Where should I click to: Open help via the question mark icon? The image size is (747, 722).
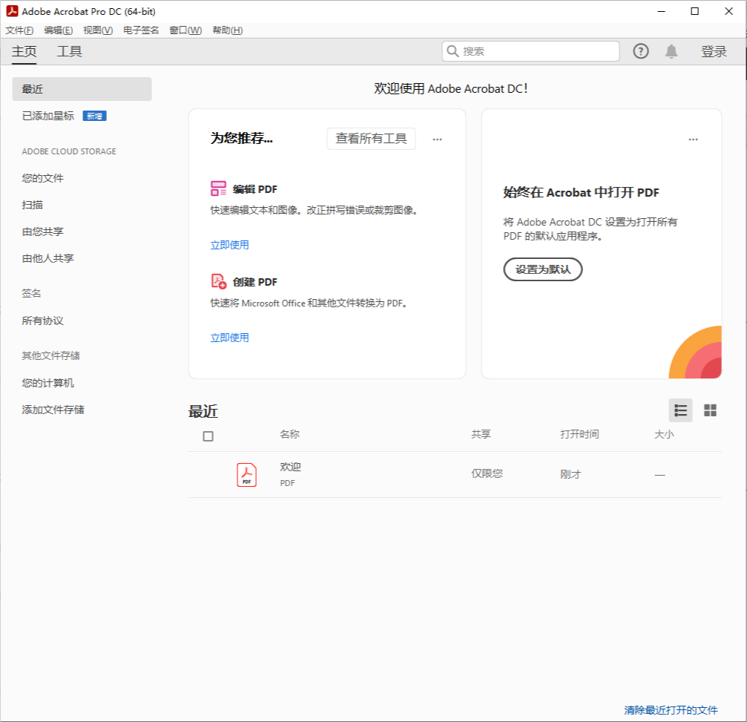[x=639, y=51]
